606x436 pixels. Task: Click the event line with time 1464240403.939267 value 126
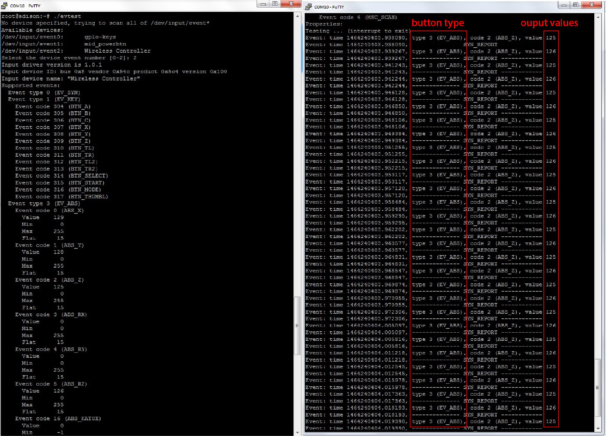pos(431,51)
